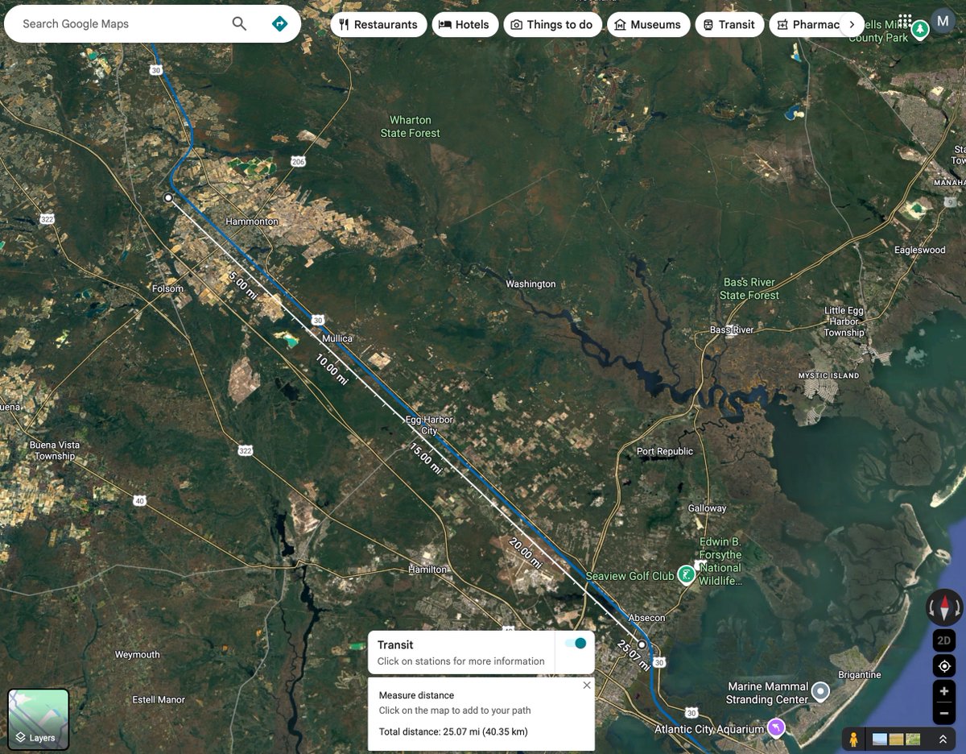Image resolution: width=966 pixels, height=754 pixels.
Task: Show your location with the target icon
Action: pos(944,666)
